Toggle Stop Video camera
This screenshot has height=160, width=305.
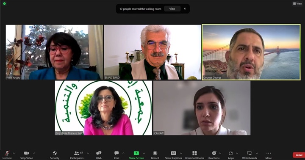(27, 155)
